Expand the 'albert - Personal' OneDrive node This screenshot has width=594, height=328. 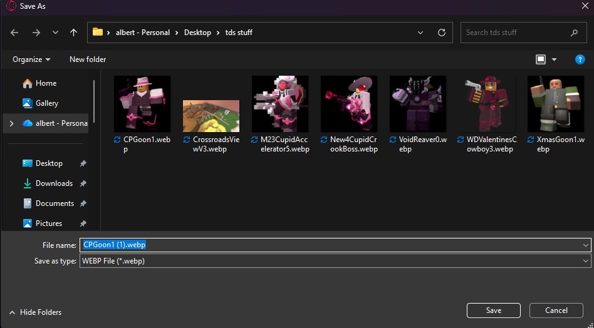pyautogui.click(x=11, y=123)
